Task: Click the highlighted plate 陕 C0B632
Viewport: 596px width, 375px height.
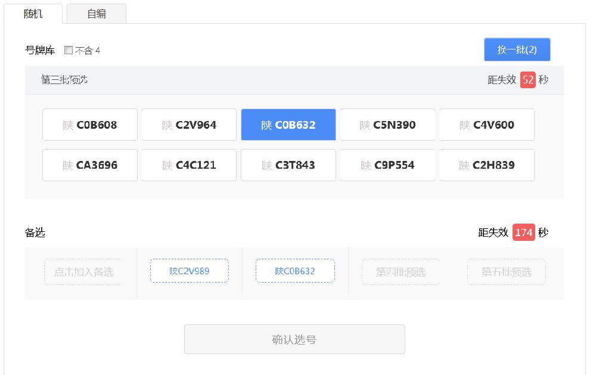Action: click(x=288, y=125)
